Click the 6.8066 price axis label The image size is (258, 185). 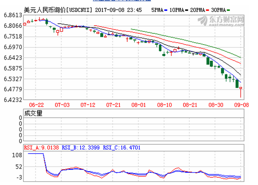click(13, 26)
